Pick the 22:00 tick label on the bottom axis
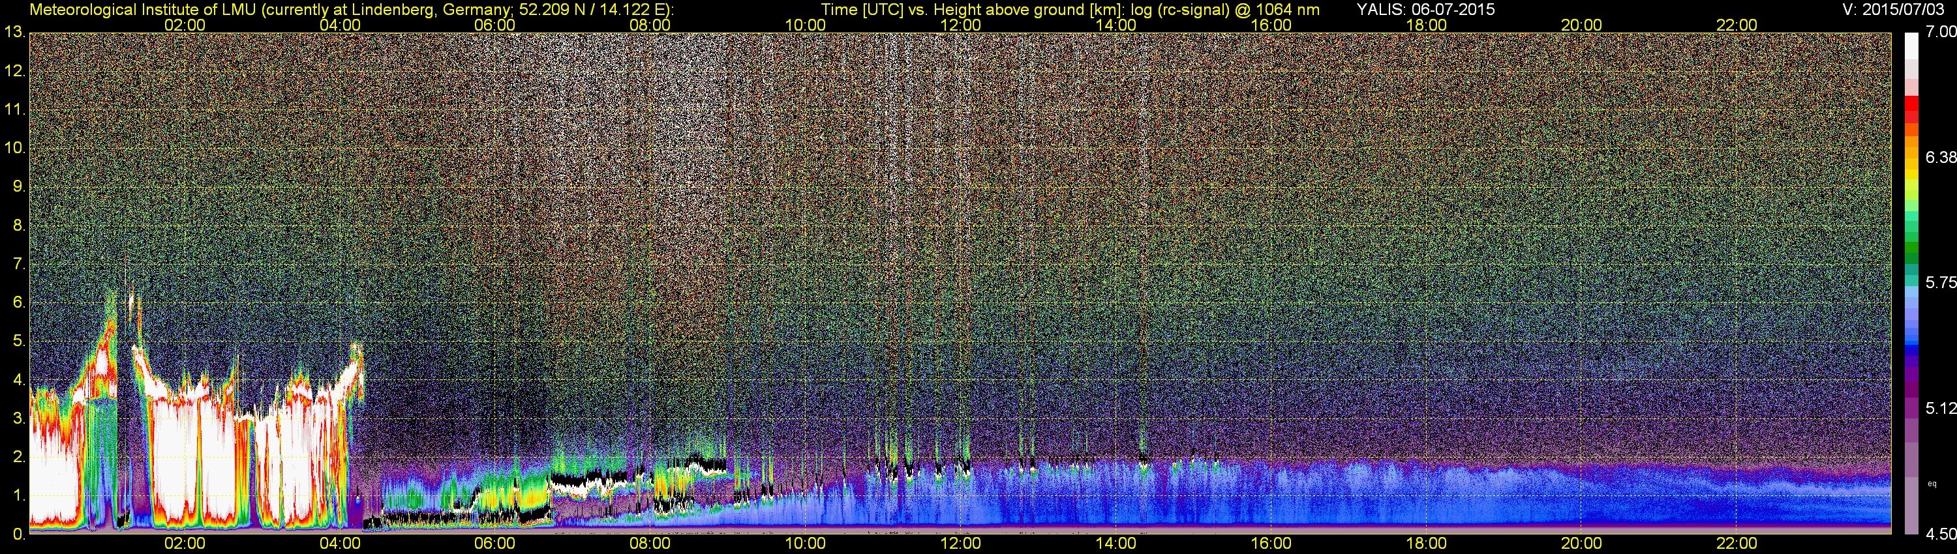Viewport: 1957px width, 554px height. (x=1736, y=544)
